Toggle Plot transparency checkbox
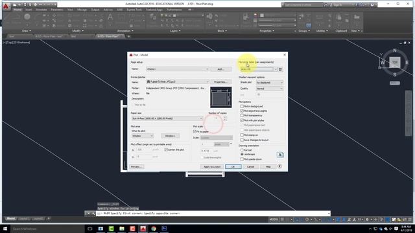 tap(242, 115)
